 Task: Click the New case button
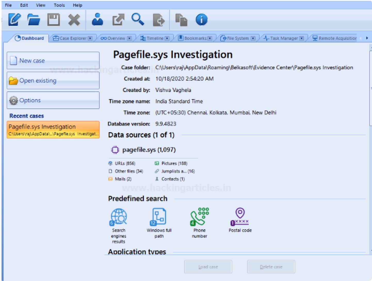click(53, 61)
